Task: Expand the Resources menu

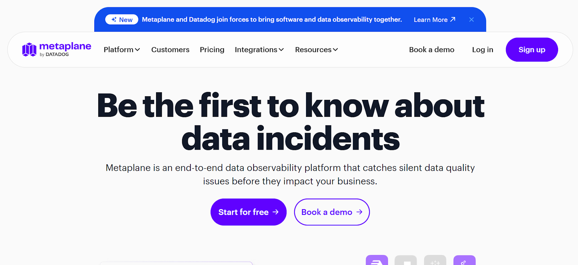Action: point(316,49)
